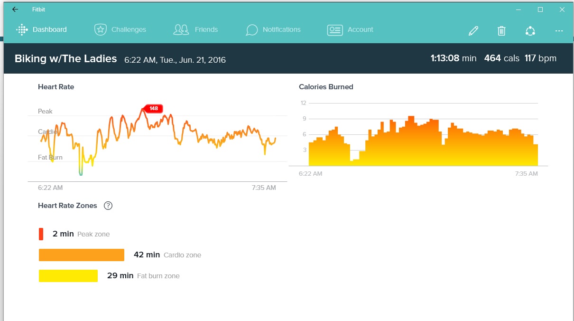Click the Fitbit dots logo icon
Image resolution: width=574 pixels, height=321 pixels.
coord(22,29)
